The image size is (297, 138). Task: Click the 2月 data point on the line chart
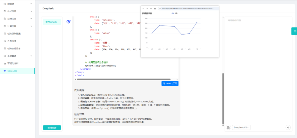pos(159,25)
